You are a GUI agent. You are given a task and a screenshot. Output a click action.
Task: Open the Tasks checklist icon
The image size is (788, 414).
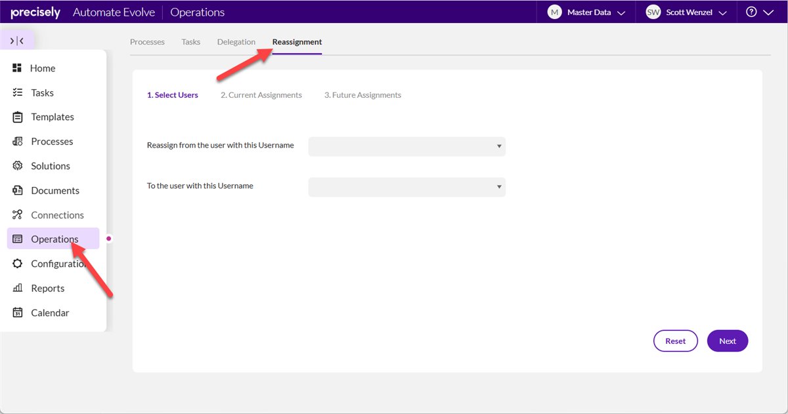point(18,93)
